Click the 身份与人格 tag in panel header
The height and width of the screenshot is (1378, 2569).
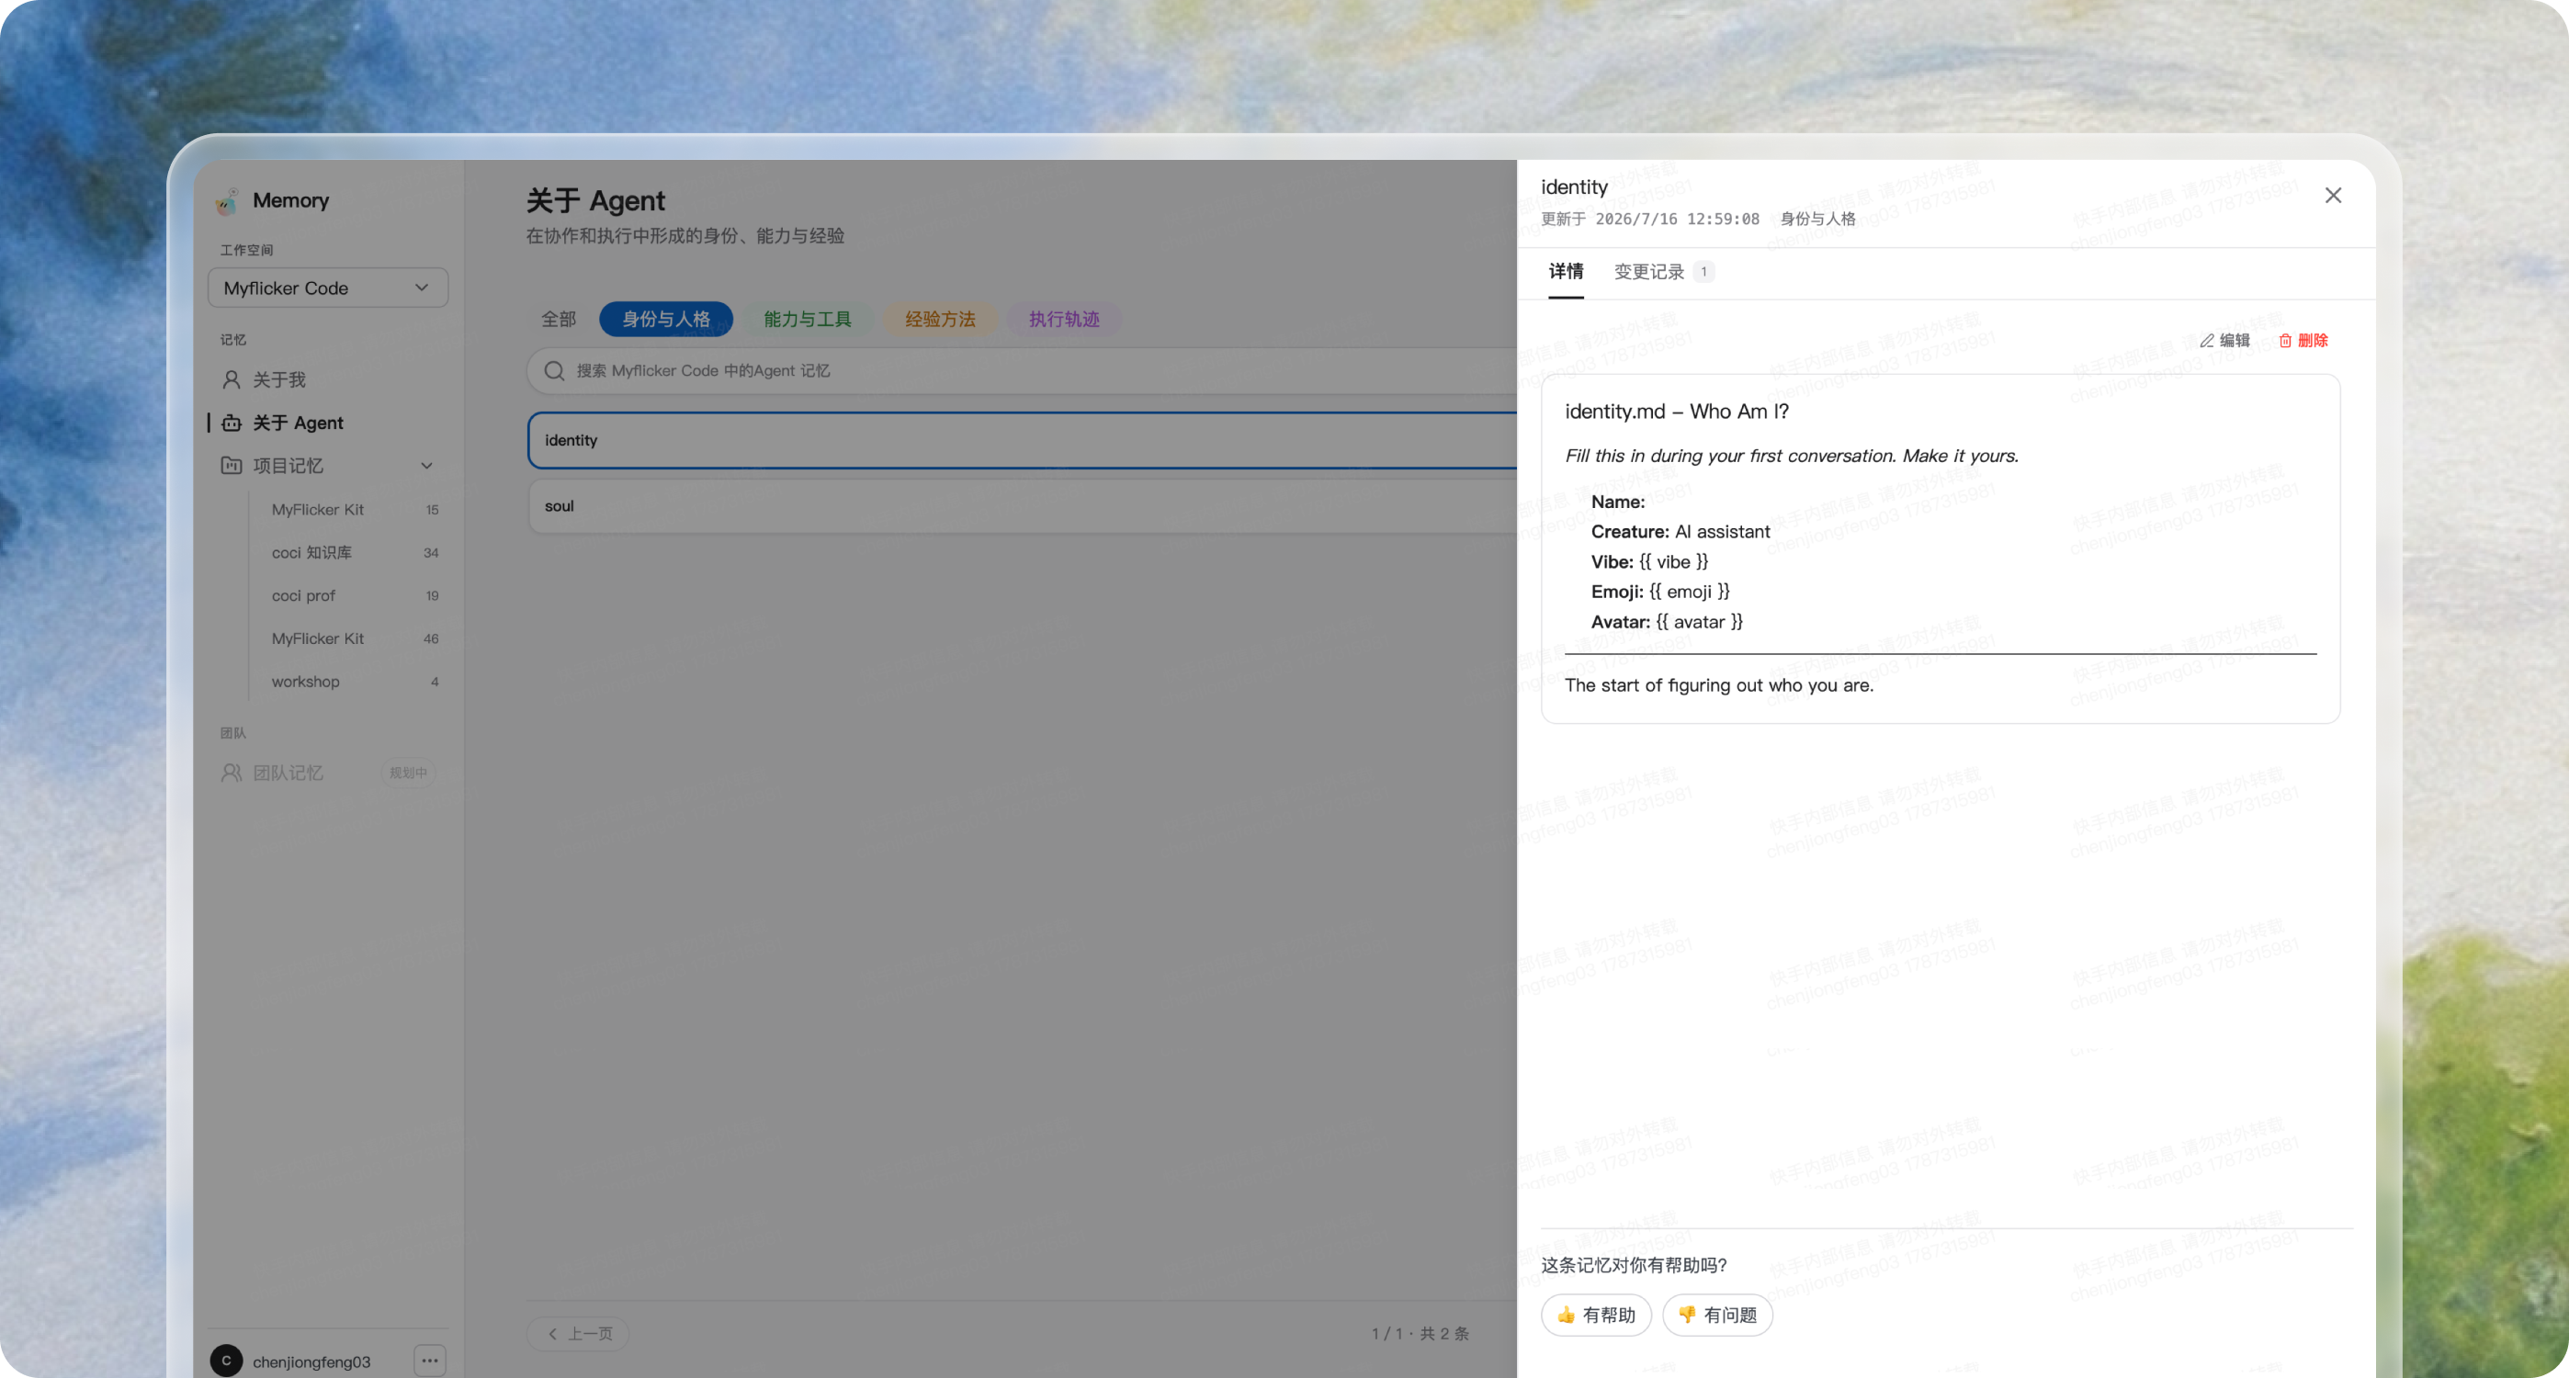tap(1817, 219)
